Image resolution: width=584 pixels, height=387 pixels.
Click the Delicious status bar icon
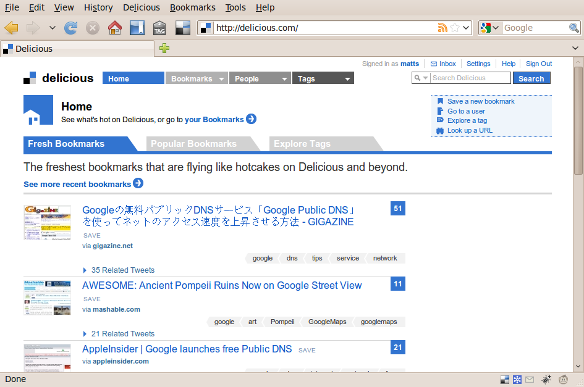pyautogui.click(x=505, y=380)
